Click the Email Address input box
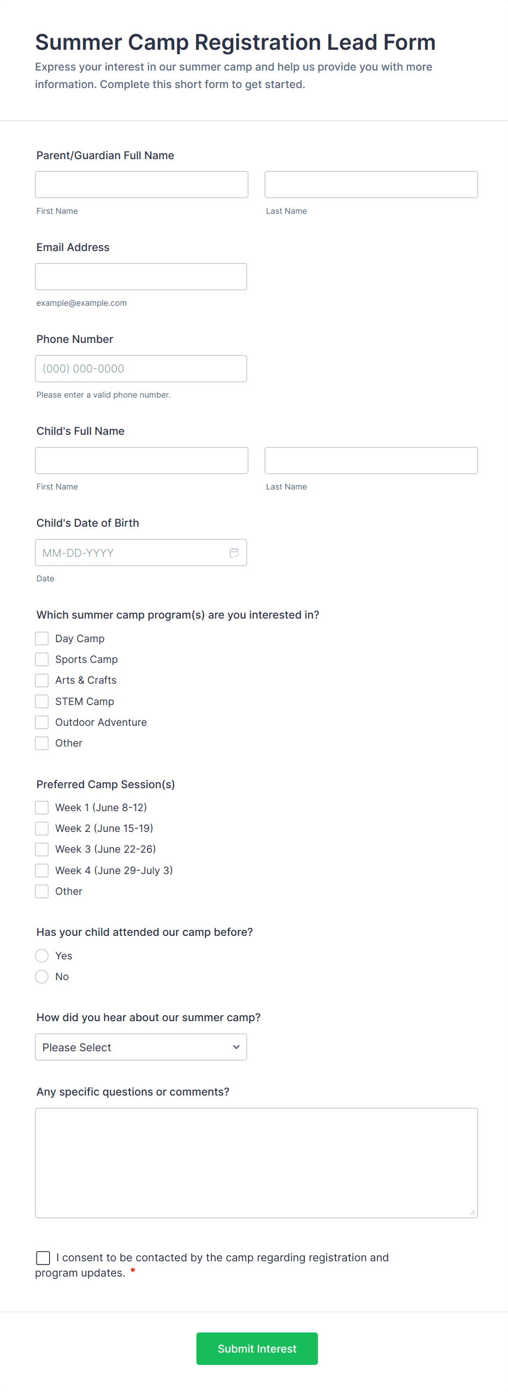The width and height of the screenshot is (508, 1392). (141, 276)
